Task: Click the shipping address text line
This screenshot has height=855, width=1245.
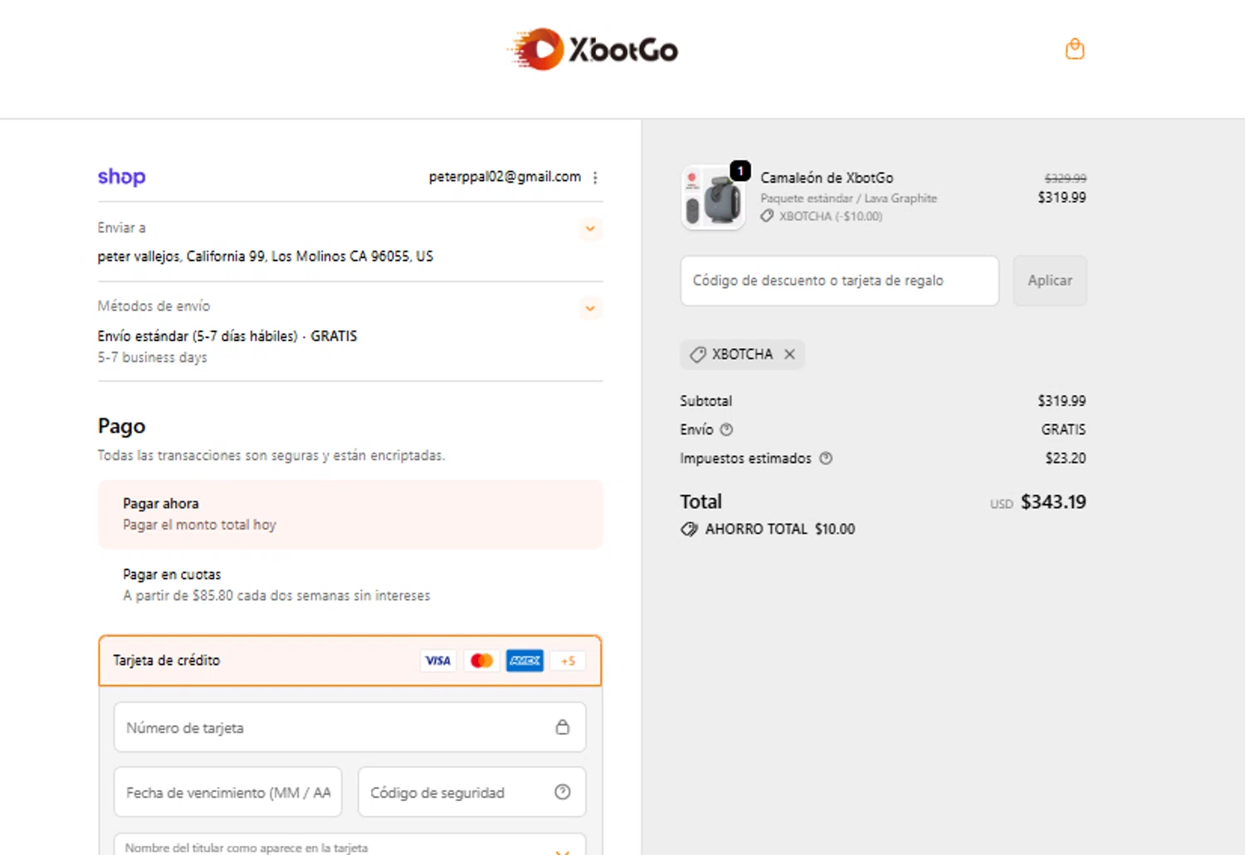Action: tap(266, 256)
